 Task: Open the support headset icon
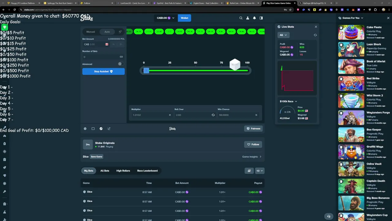pyautogui.click(x=329, y=216)
